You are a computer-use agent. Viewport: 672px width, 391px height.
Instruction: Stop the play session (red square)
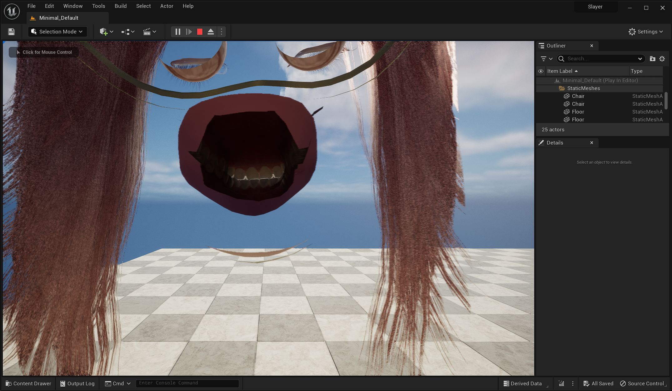[200, 32]
